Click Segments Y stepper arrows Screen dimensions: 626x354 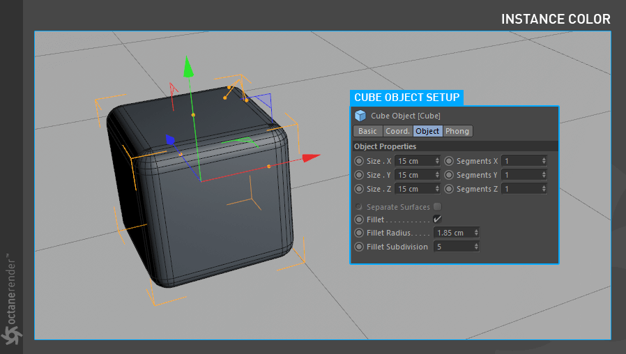(x=544, y=175)
